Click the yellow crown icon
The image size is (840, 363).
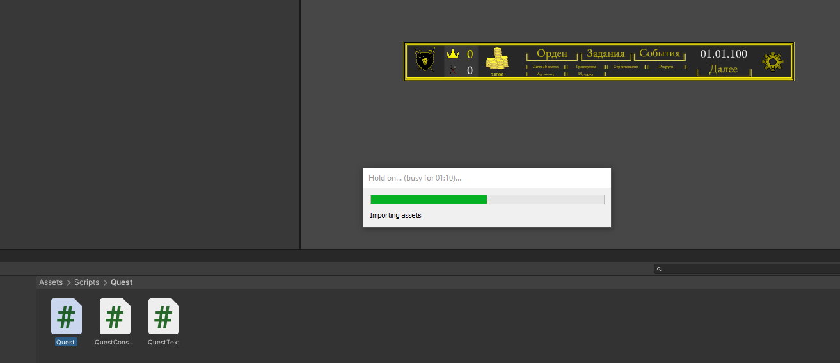coord(453,54)
